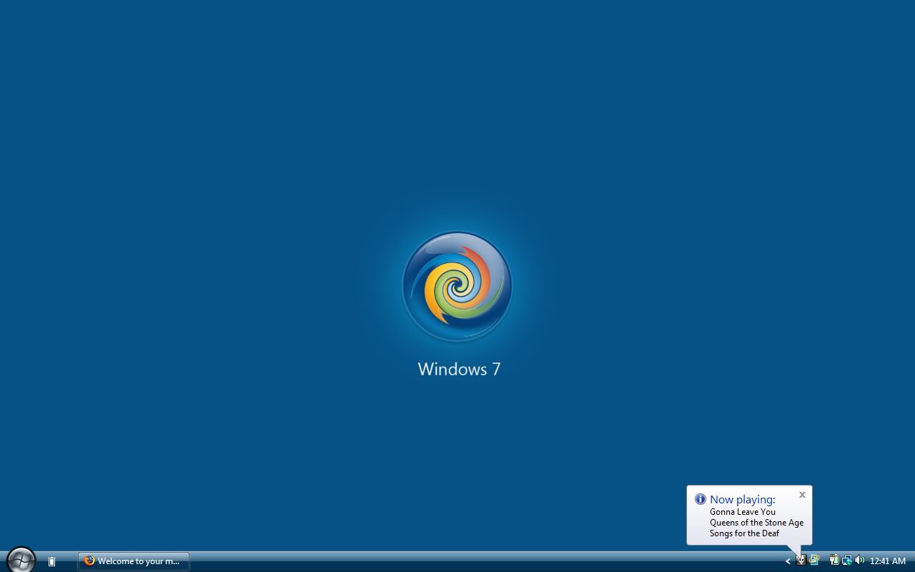Click "Songs for the Deaf" album text
The image size is (915, 572).
coord(744,533)
